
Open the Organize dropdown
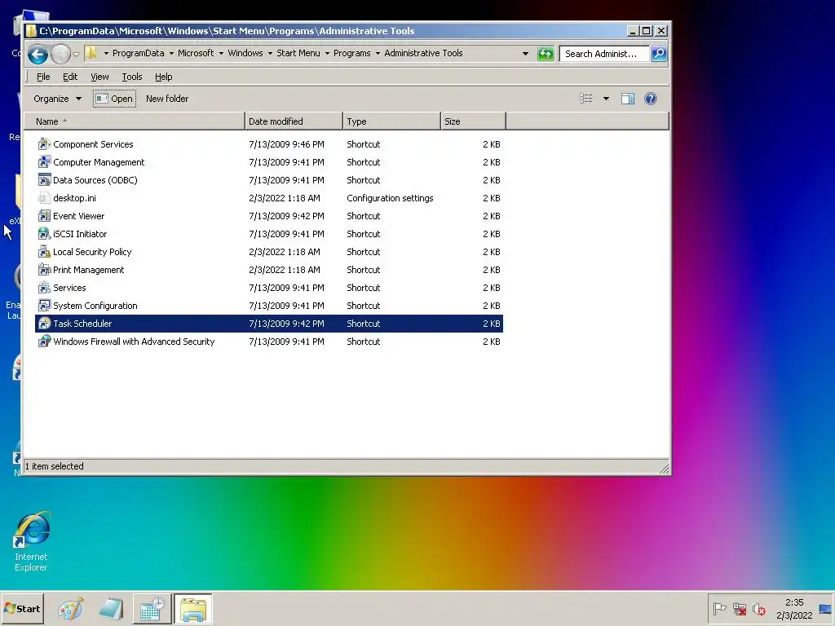[58, 99]
